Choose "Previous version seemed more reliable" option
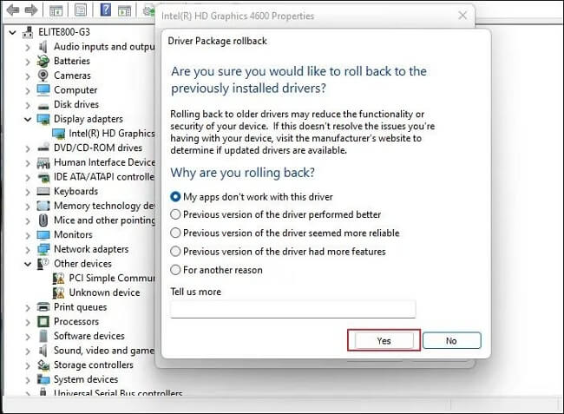Viewport: 564px width, 414px height. tap(176, 233)
